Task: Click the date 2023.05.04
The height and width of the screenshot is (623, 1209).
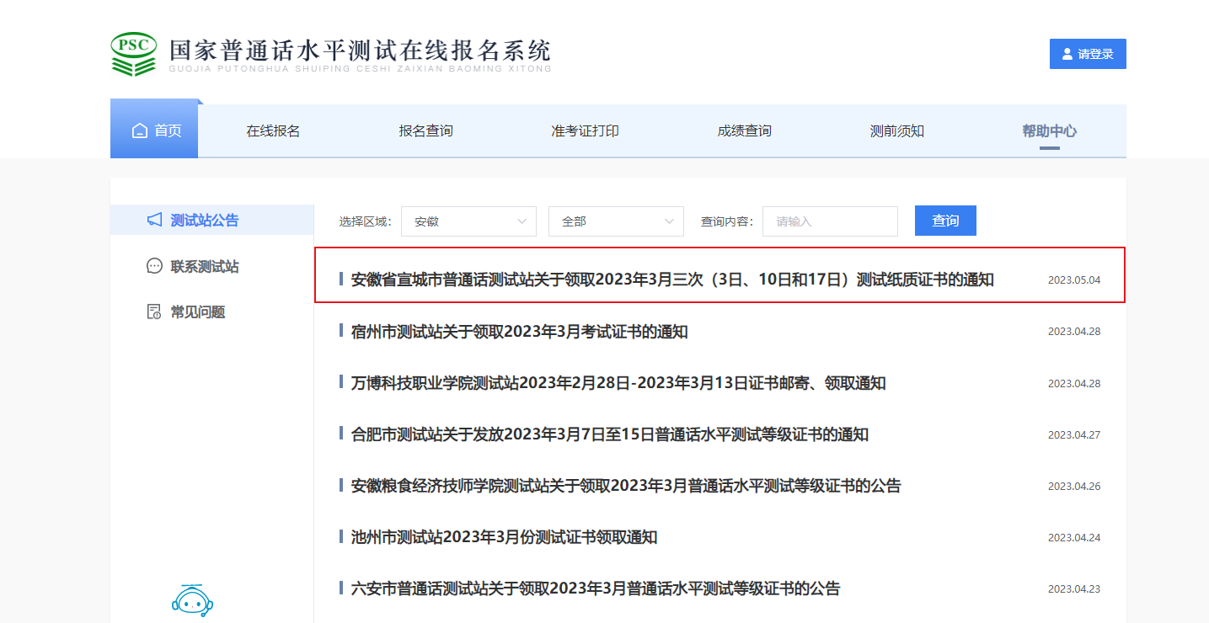Action: (x=1074, y=280)
